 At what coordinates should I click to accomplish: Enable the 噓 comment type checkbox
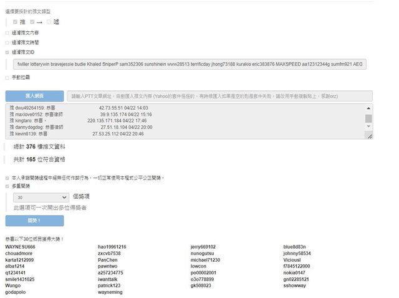pyautogui.click(x=49, y=22)
